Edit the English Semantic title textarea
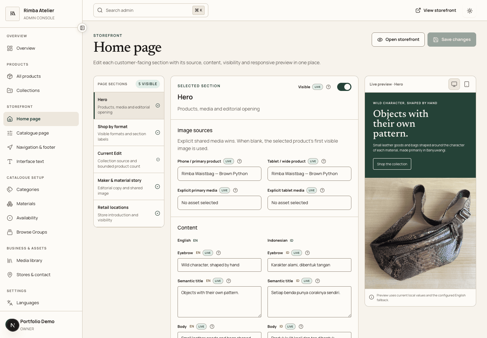Viewport: 487px width, 338px height. (x=219, y=302)
